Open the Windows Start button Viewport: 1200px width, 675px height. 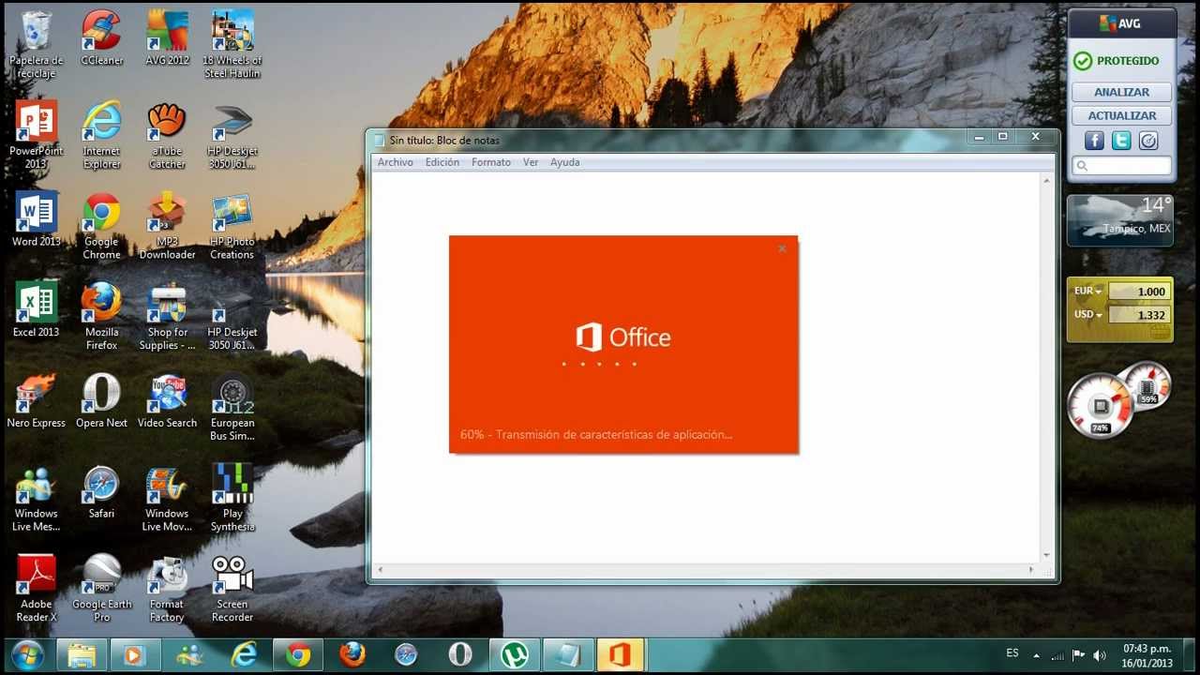pyautogui.click(x=27, y=653)
